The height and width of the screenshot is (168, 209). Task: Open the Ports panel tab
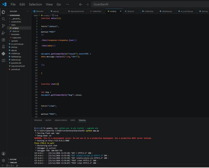coord(73,120)
